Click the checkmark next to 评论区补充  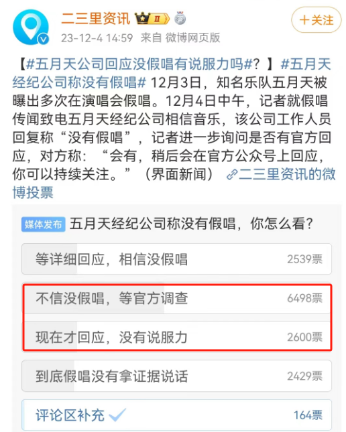point(117,415)
